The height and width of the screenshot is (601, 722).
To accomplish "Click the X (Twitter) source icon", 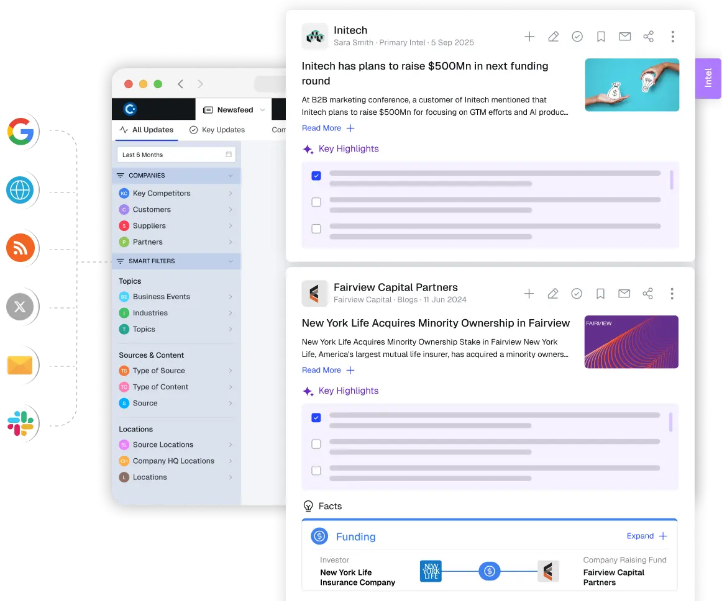I will (20, 307).
